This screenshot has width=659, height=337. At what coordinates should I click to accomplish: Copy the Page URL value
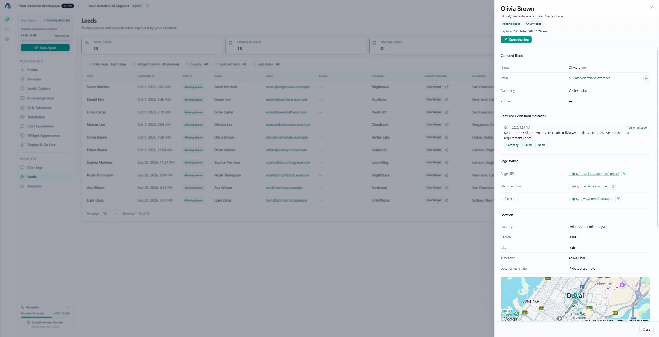point(625,174)
